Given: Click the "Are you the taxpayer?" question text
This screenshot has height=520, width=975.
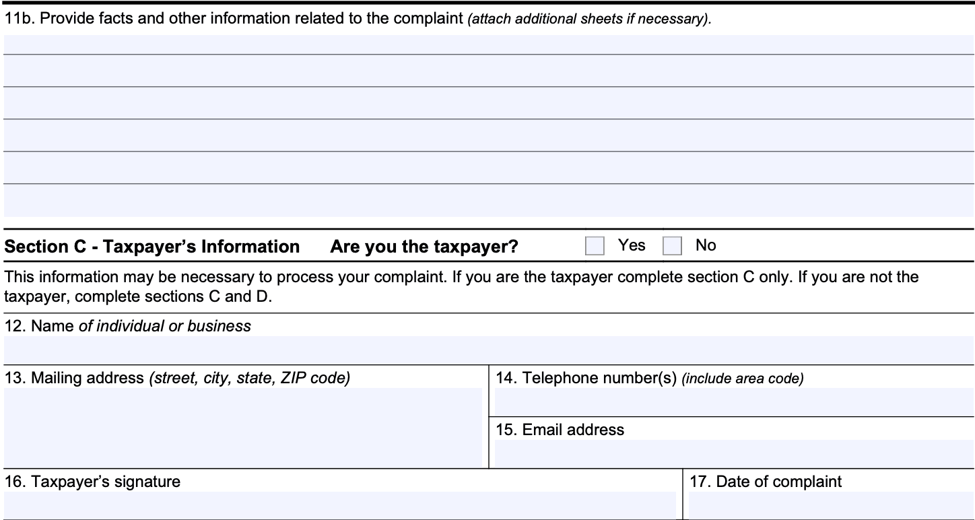Looking at the screenshot, I should 424,247.
